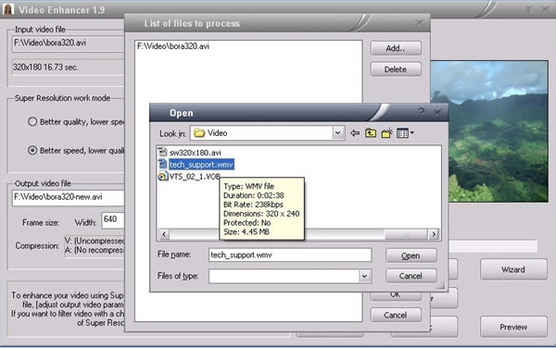Viewport: 556px width, 348px height.
Task: Click Add.. in the file list window
Action: pyautogui.click(x=396, y=48)
